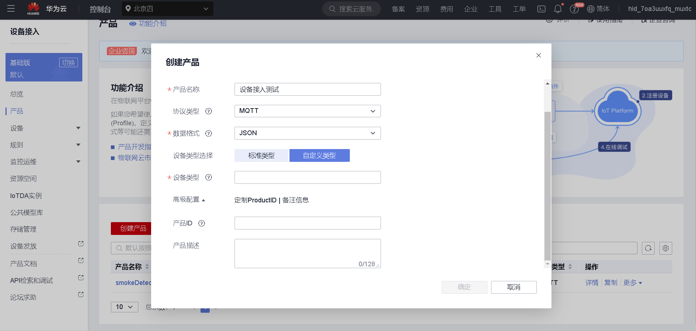Show help for 协议类型
The image size is (696, 331).
point(209,111)
